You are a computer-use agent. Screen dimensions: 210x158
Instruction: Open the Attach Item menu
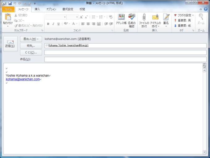coord(155,20)
